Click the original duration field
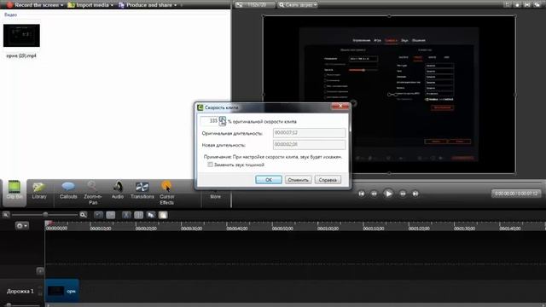The height and width of the screenshot is (307, 546). click(x=309, y=133)
